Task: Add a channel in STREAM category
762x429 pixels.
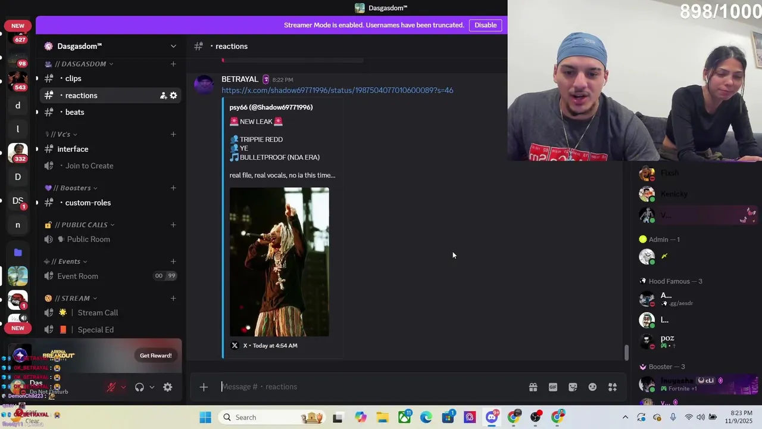Action: (173, 298)
